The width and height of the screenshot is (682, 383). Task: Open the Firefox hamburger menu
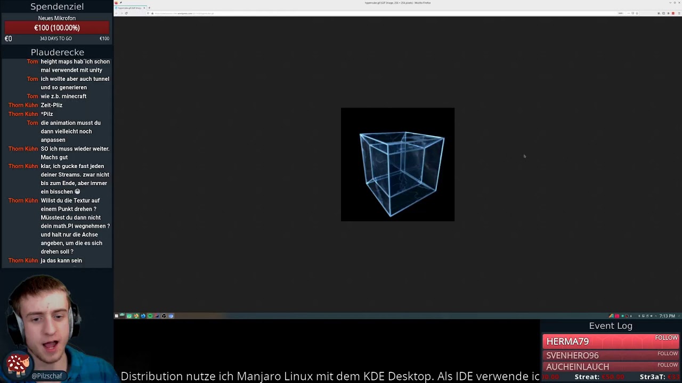click(x=679, y=13)
